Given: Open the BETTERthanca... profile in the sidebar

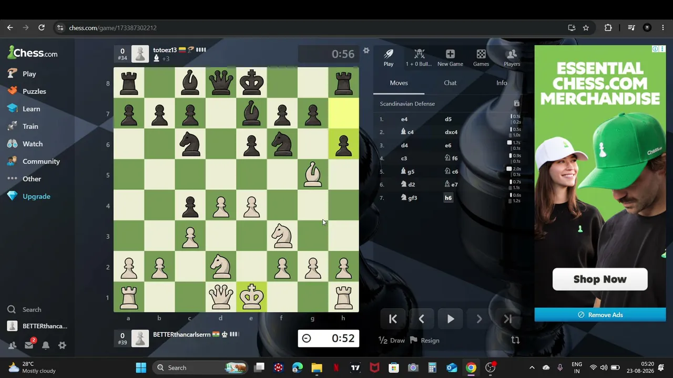Looking at the screenshot, I should (x=37, y=326).
